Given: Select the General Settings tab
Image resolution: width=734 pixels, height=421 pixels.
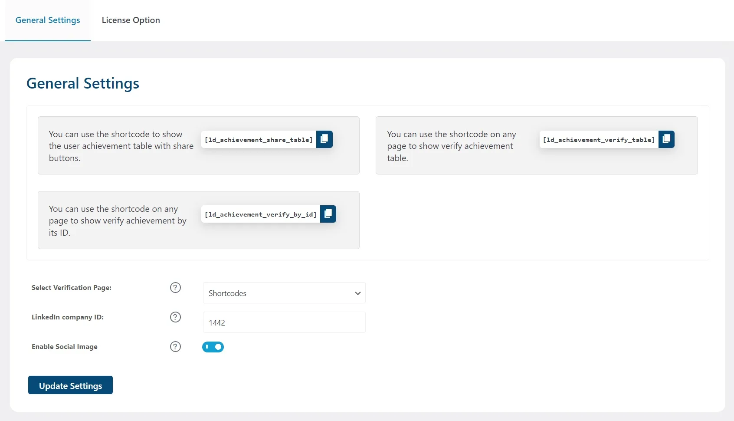Looking at the screenshot, I should tap(48, 20).
